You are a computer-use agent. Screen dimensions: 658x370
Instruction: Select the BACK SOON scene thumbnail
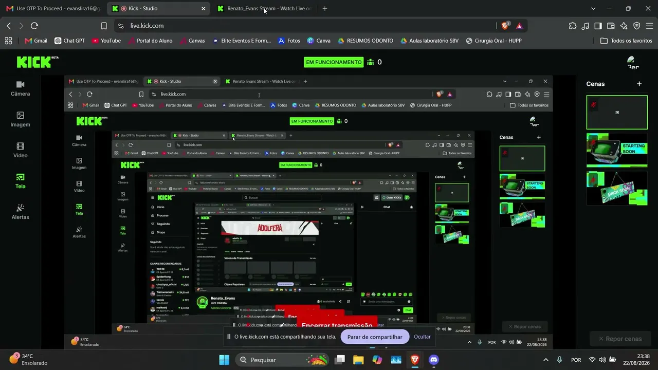tap(617, 189)
